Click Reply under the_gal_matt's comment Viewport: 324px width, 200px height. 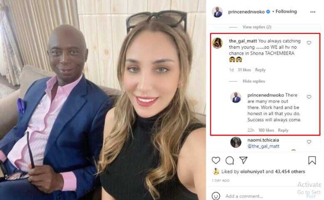pyautogui.click(x=260, y=70)
